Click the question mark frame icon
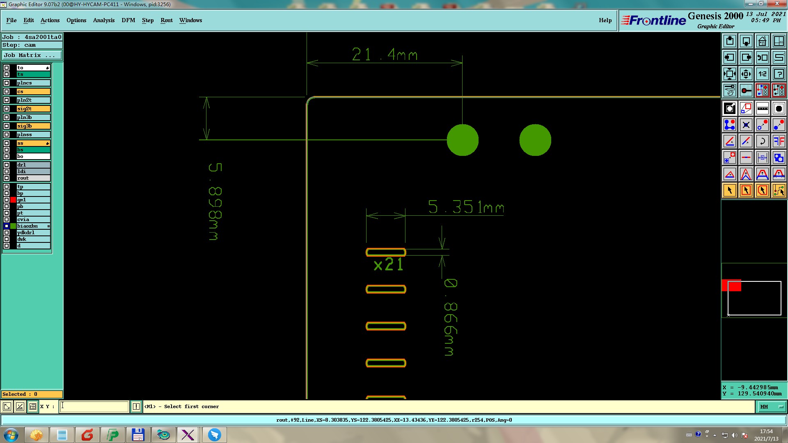The height and width of the screenshot is (443, 788). point(779,74)
